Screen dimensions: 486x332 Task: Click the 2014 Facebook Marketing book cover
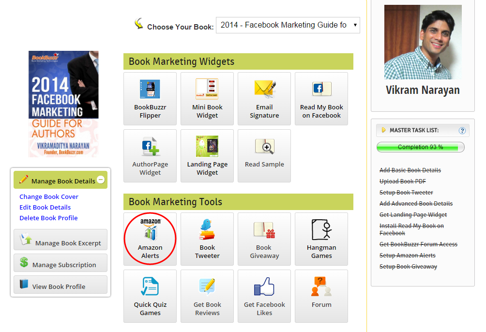pos(63,104)
